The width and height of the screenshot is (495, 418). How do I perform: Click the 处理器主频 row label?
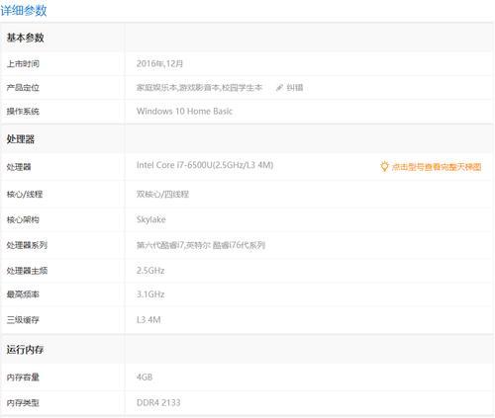[27, 271]
